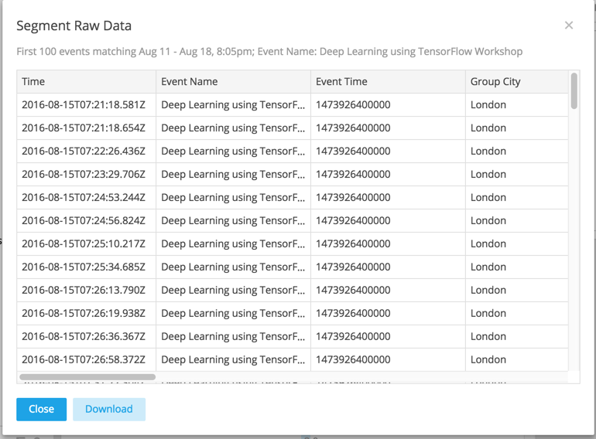Click London cell in 07:26:13.790Z row
Screen dimensions: 596x439
tap(516, 291)
